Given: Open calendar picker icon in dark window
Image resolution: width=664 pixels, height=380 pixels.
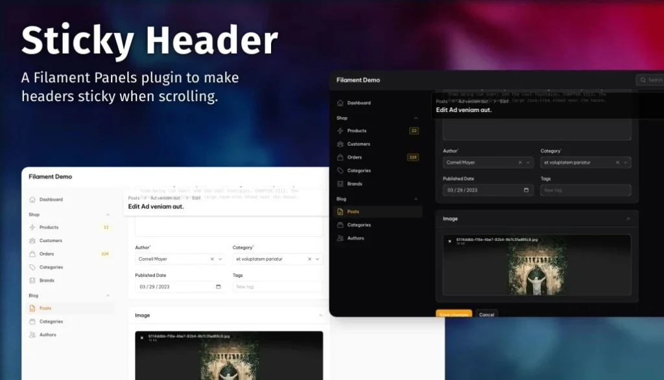Looking at the screenshot, I should click(526, 190).
